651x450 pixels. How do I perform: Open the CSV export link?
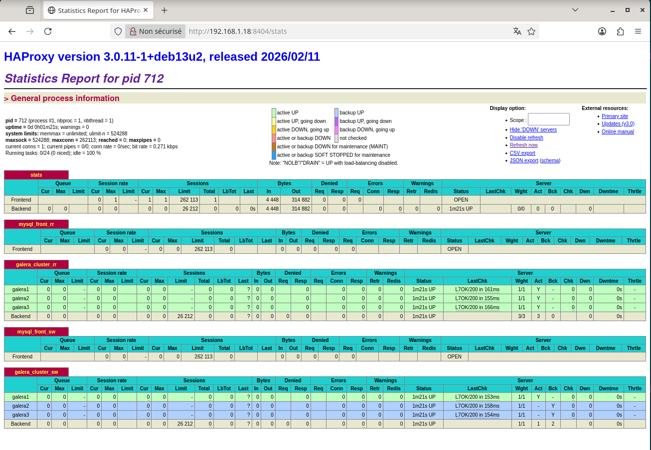point(522,153)
